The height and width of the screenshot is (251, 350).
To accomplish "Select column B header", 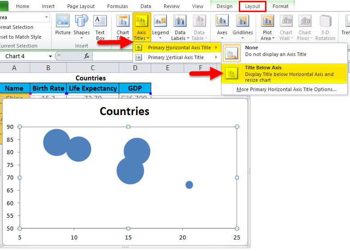I will pyautogui.click(x=48, y=68).
